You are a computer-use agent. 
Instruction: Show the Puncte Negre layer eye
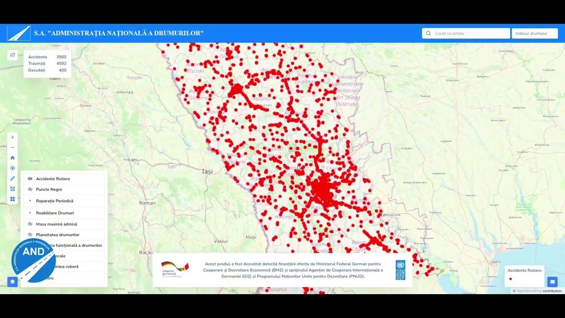click(x=30, y=189)
